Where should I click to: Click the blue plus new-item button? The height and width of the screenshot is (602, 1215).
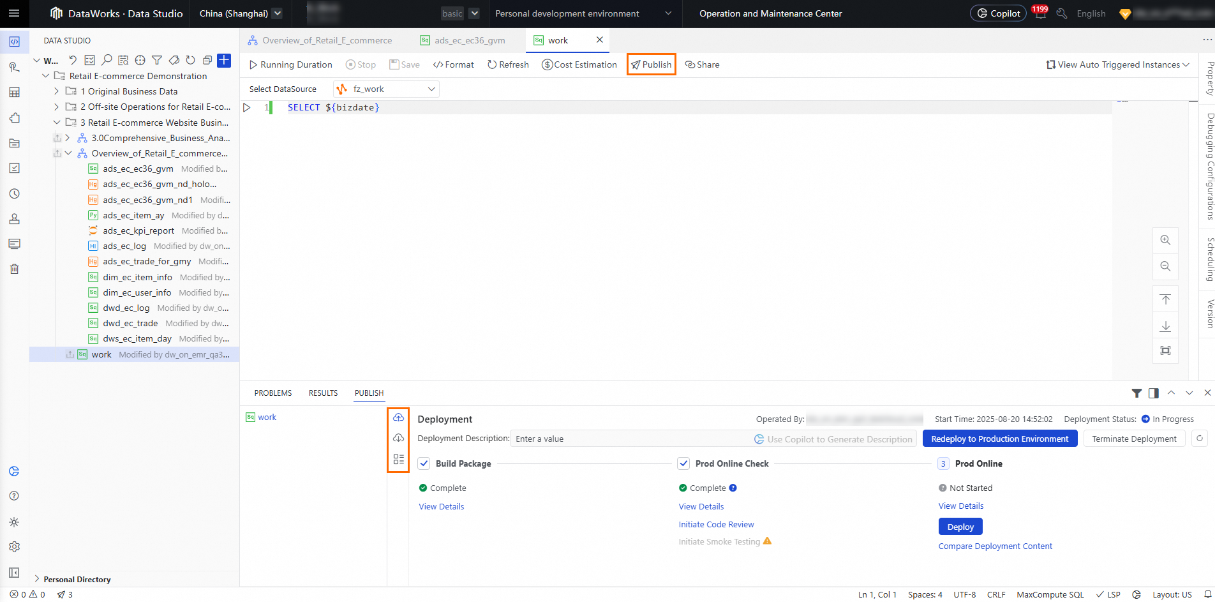point(224,60)
